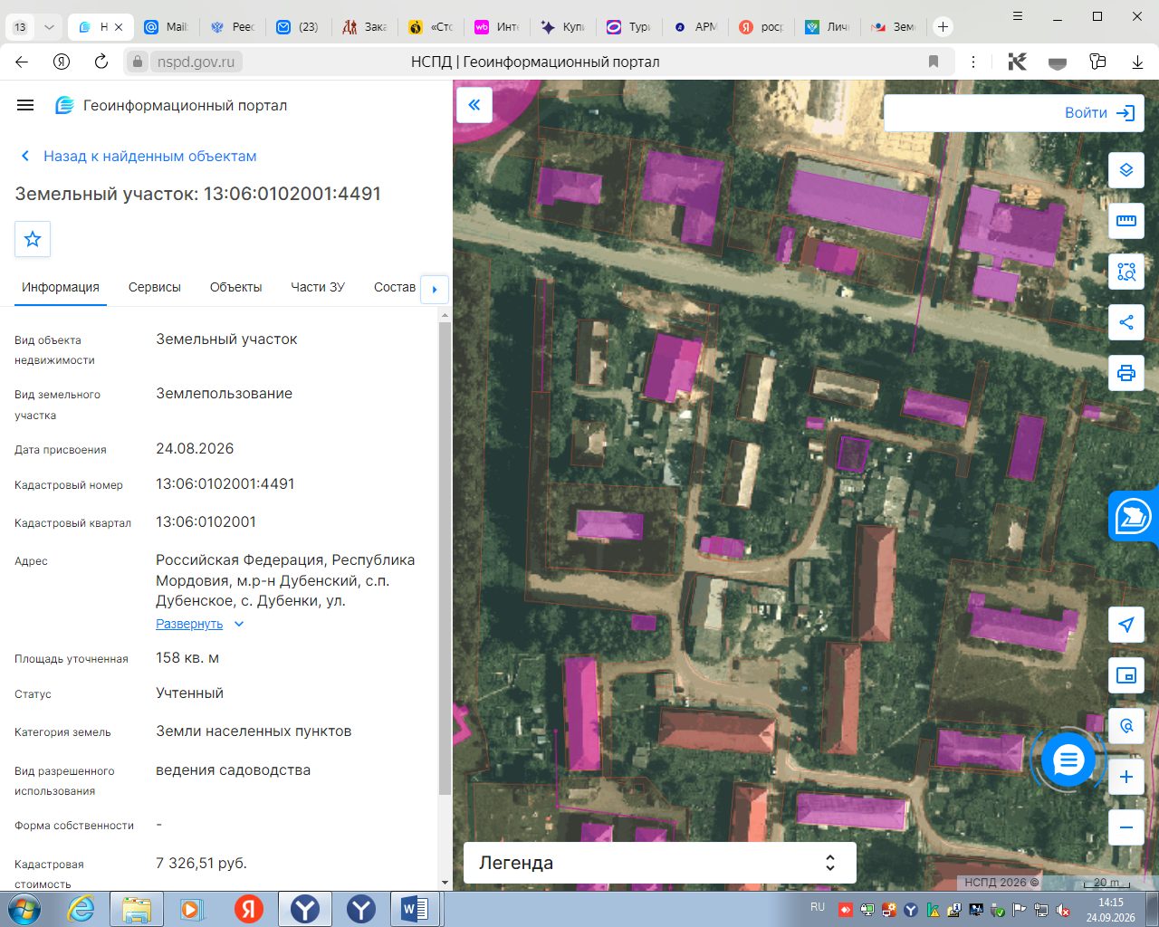Activate the area search selection tool
The width and height of the screenshot is (1159, 927).
pyautogui.click(x=1126, y=272)
